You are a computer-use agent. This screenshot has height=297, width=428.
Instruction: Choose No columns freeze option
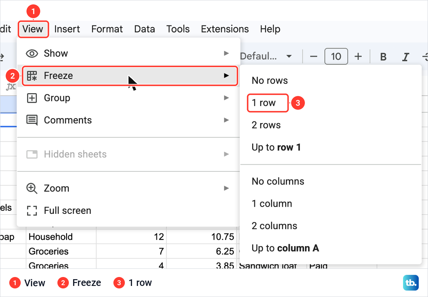[x=331, y=181]
